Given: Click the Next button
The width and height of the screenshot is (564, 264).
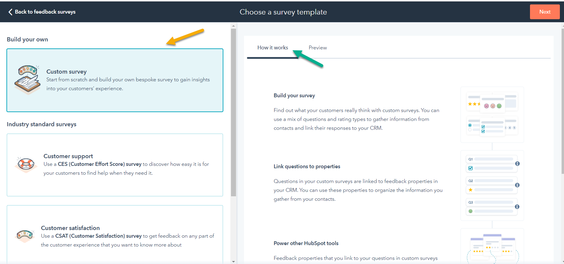Looking at the screenshot, I should tap(544, 12).
